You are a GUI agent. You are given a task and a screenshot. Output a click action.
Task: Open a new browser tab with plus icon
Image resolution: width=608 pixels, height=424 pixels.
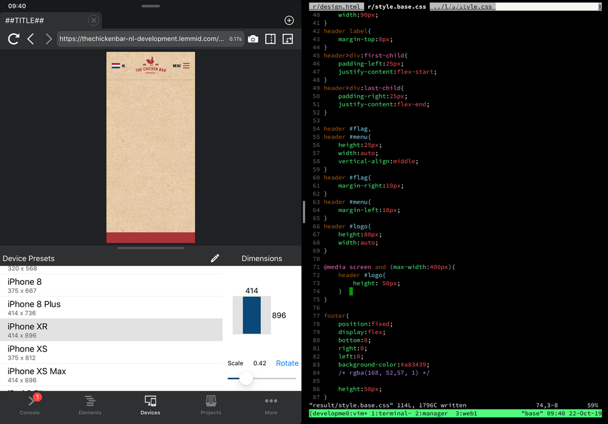(289, 20)
